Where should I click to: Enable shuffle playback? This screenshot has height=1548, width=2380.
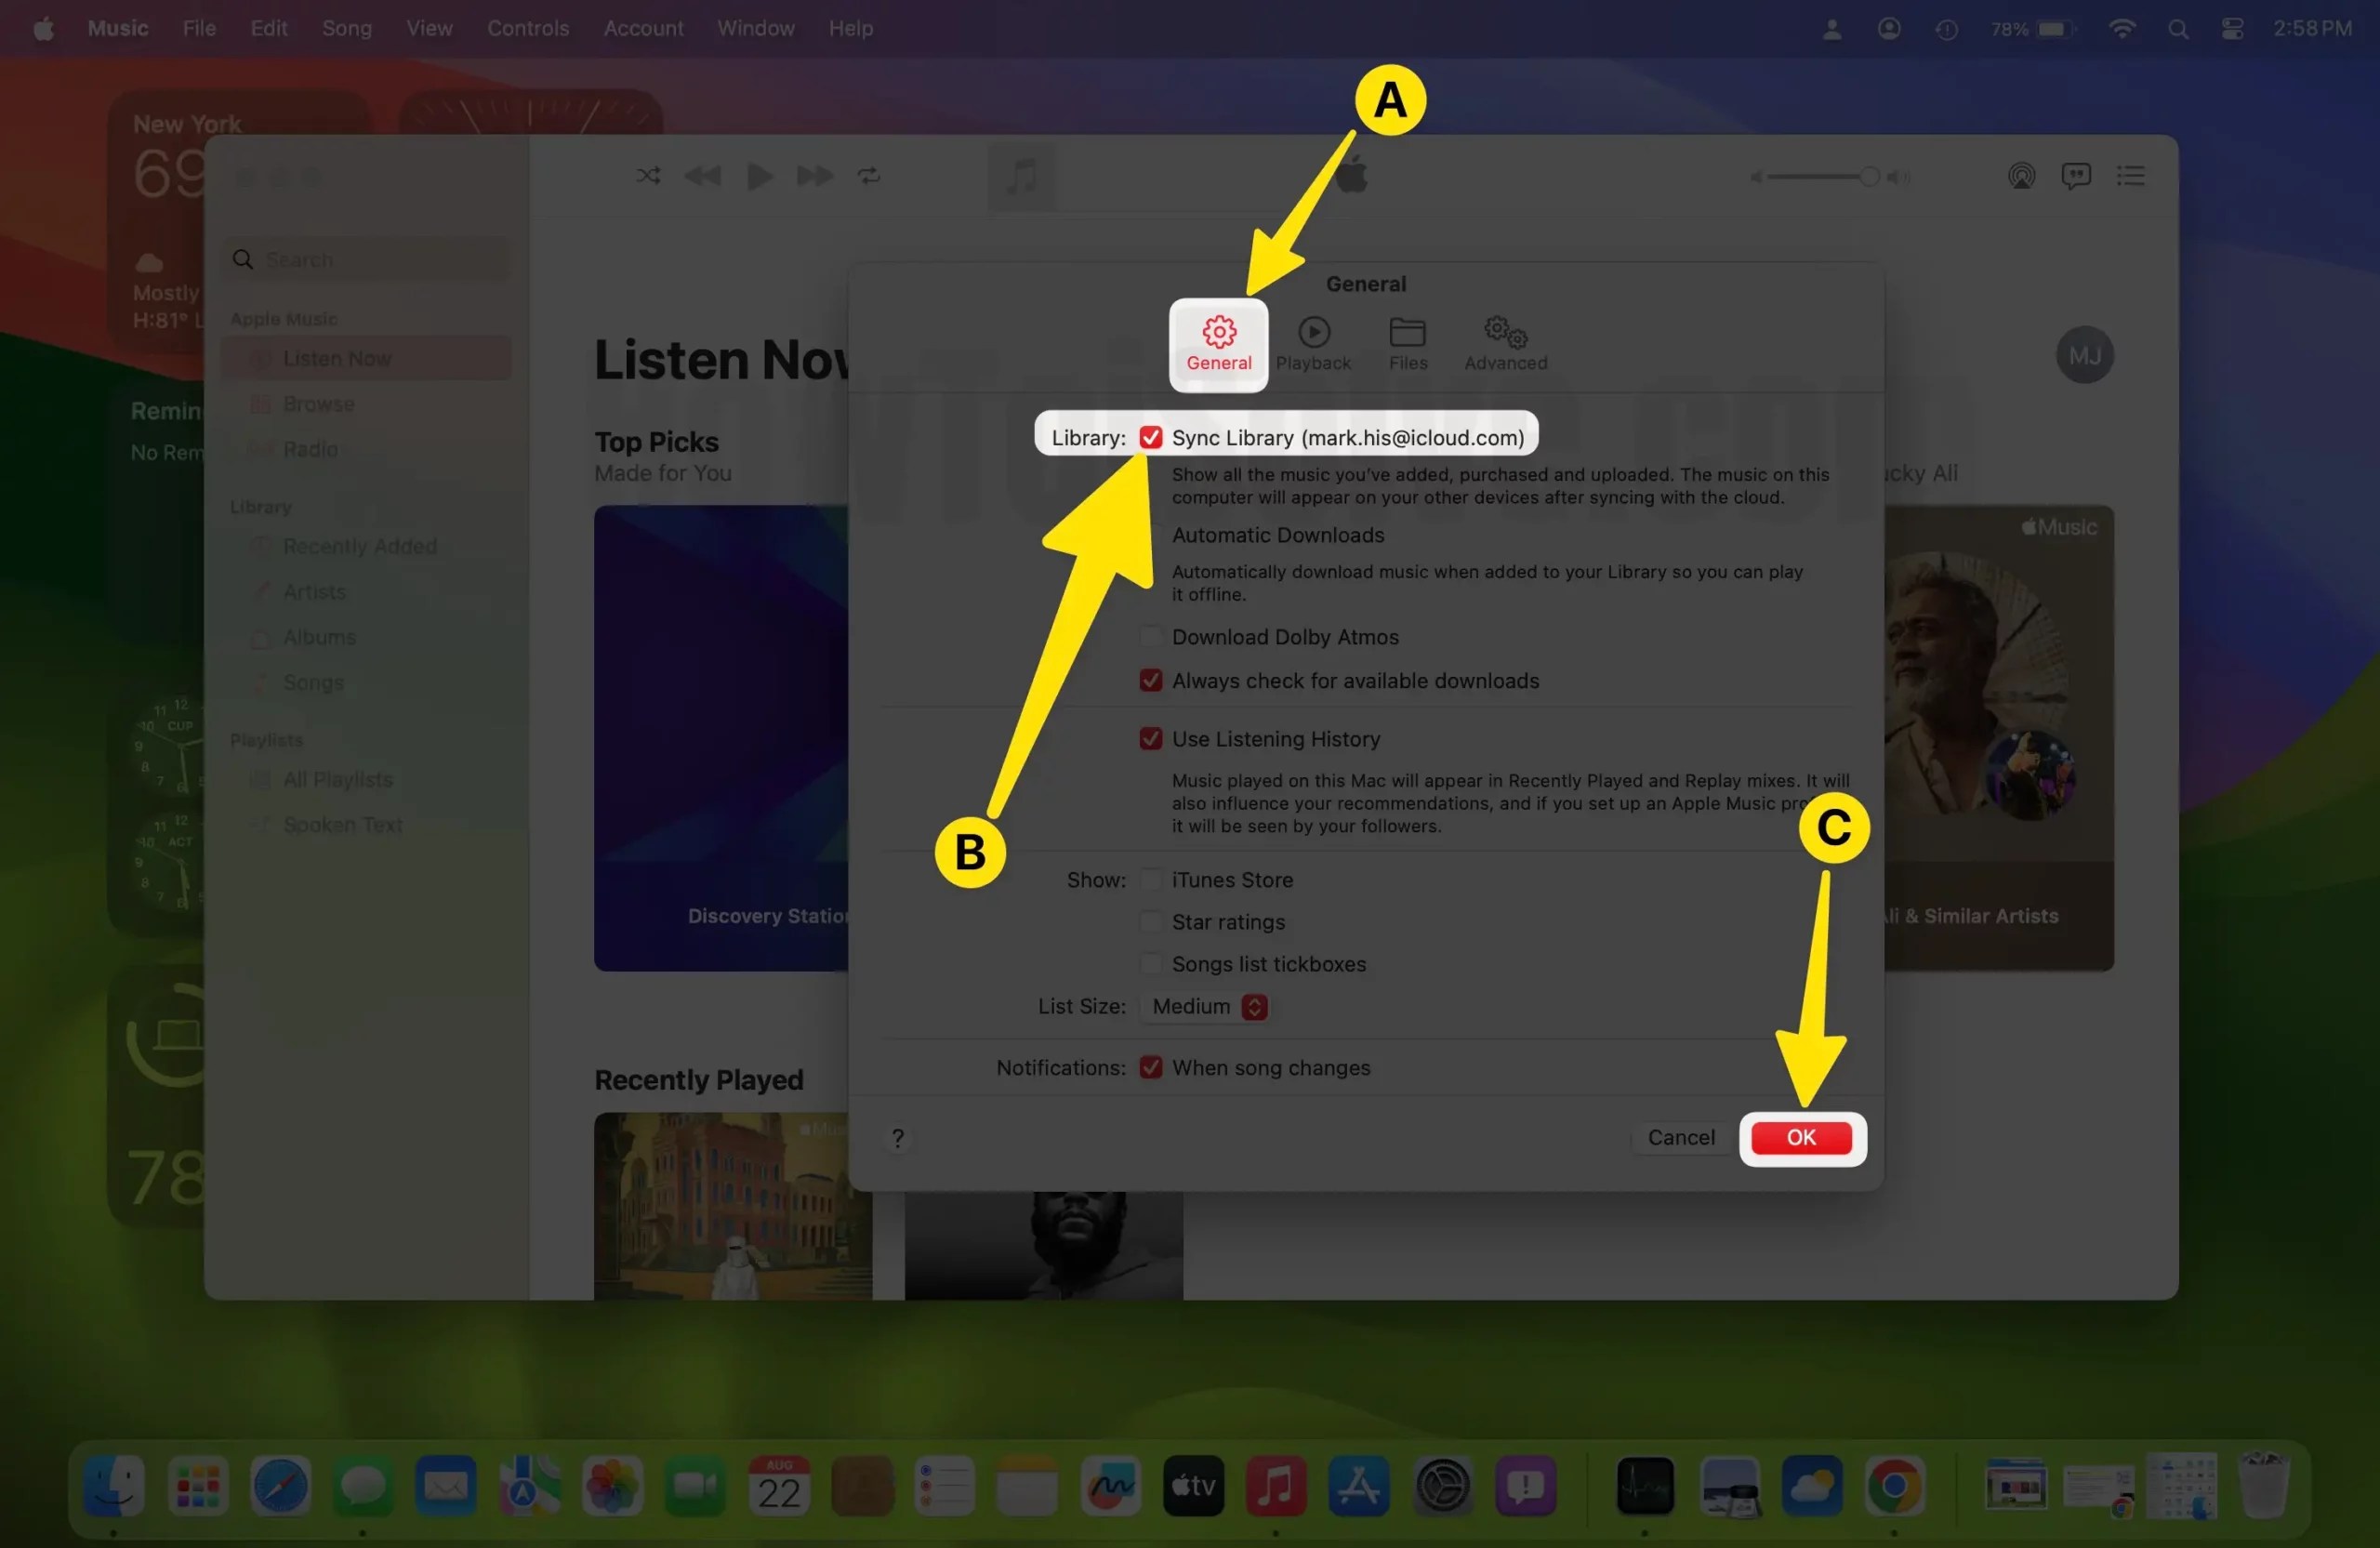click(x=648, y=176)
